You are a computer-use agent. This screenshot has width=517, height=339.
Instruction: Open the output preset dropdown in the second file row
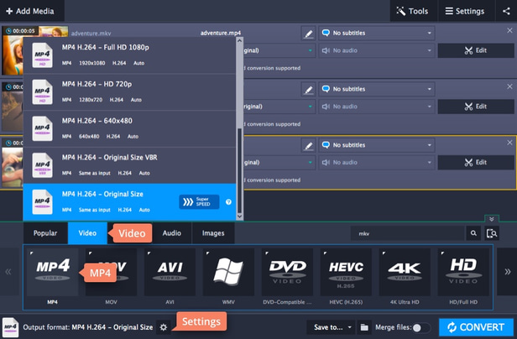[279, 107]
